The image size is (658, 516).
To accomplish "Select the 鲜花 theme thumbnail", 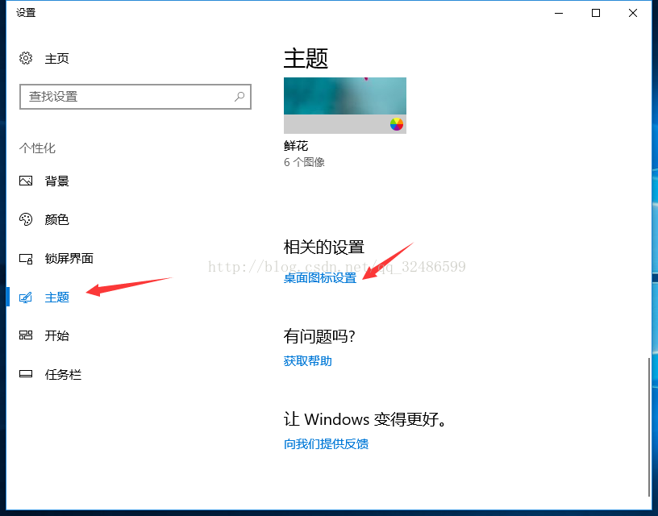I will (x=345, y=106).
